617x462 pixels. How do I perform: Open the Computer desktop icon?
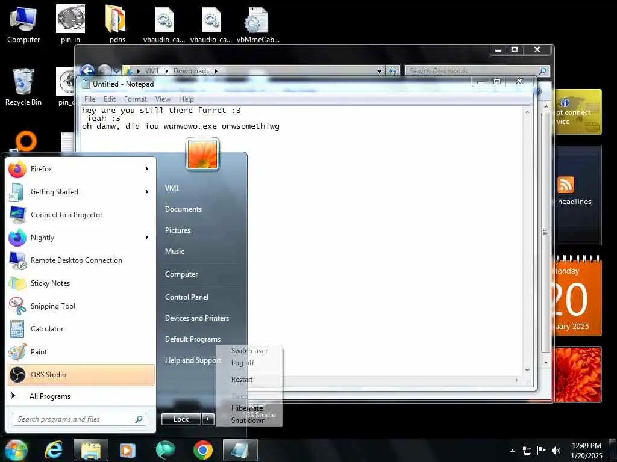click(x=23, y=25)
